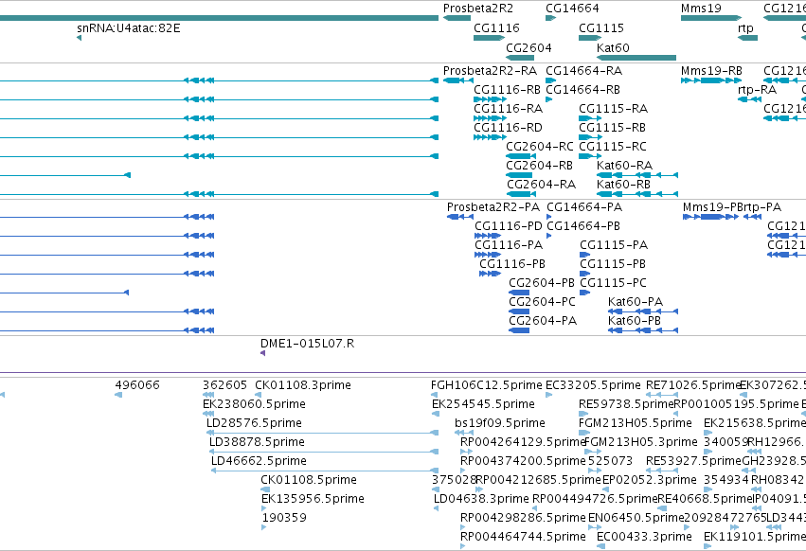Select the Prosbeta2R2 gene label
806x551 pixels.
click(478, 9)
